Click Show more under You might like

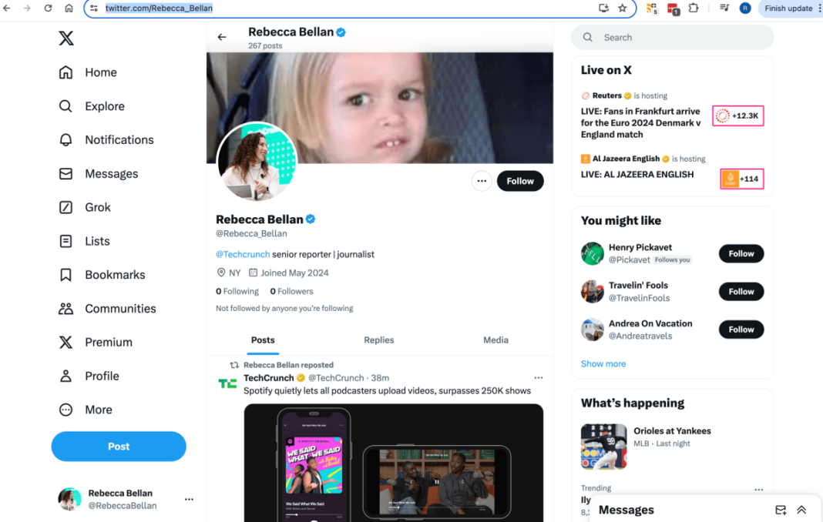603,363
